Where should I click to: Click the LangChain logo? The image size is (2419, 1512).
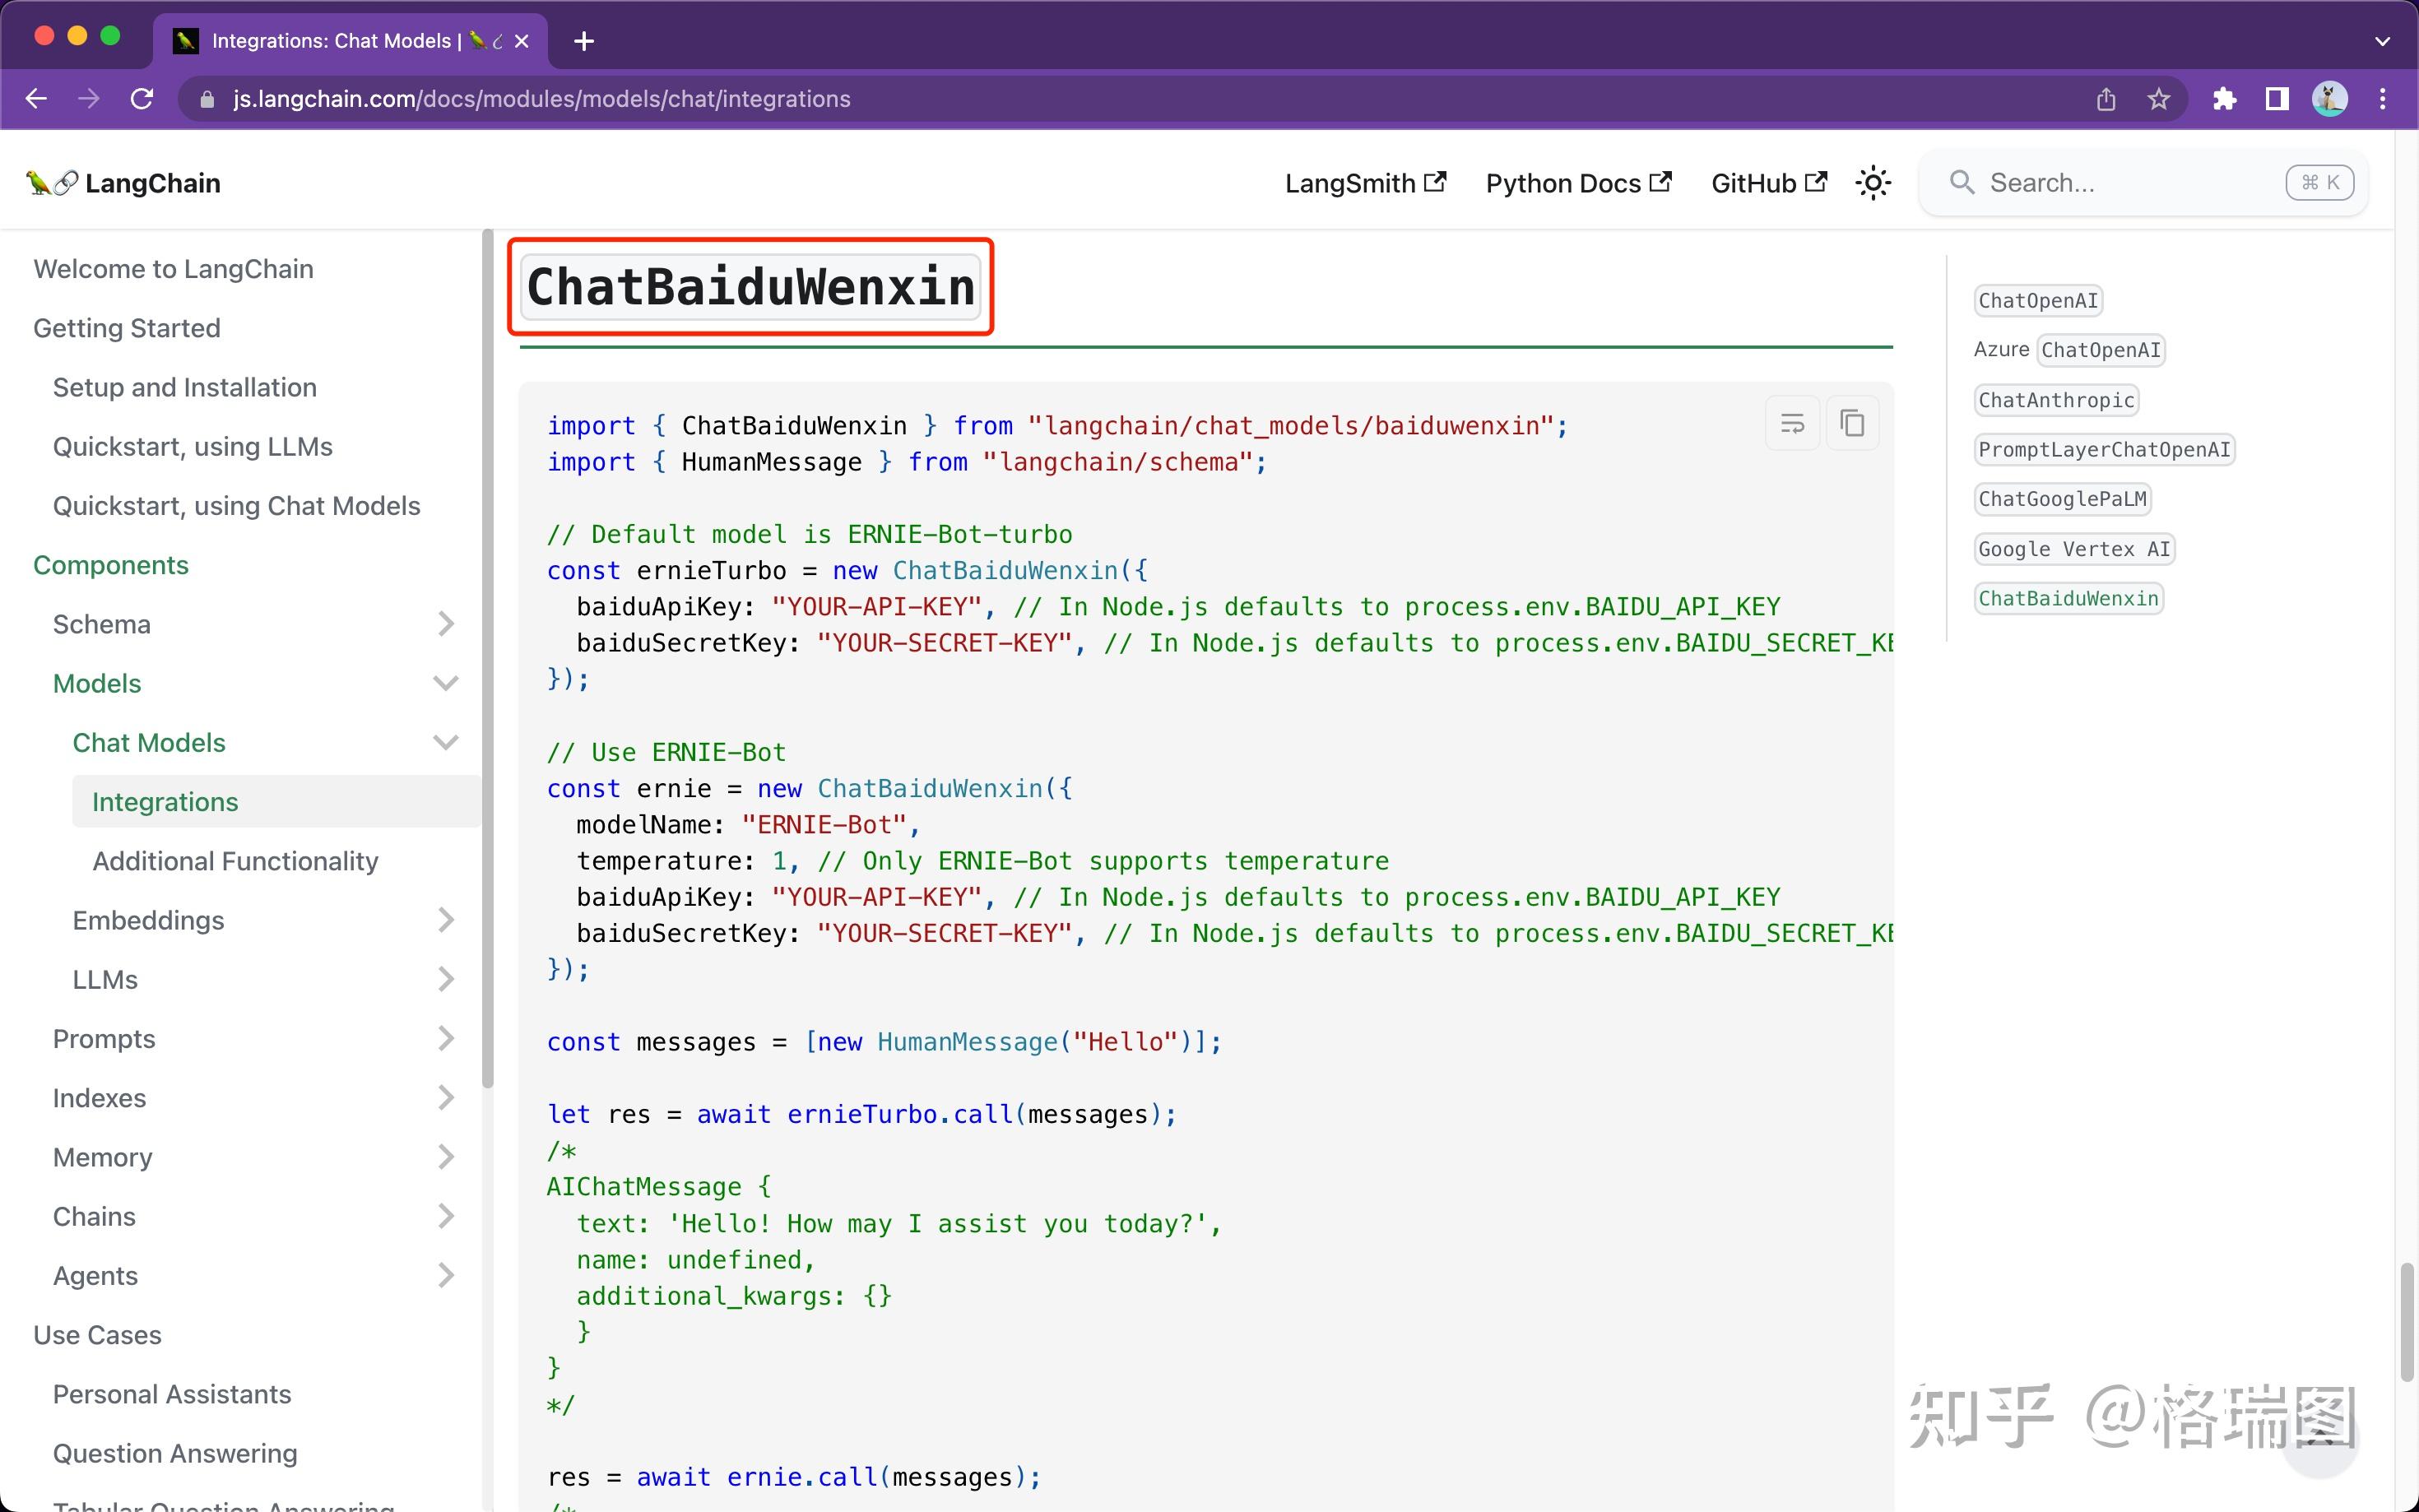click(124, 183)
